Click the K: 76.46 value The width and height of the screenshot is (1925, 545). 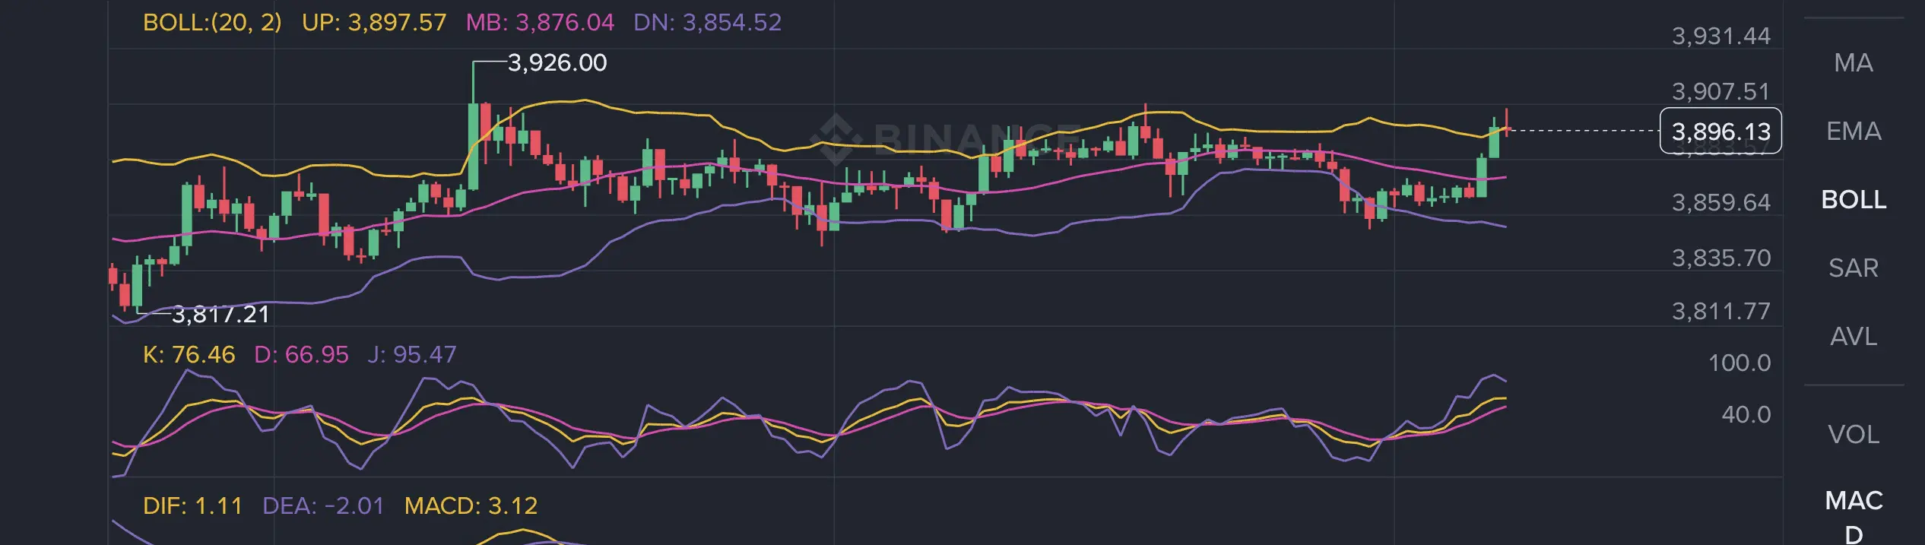tap(189, 354)
